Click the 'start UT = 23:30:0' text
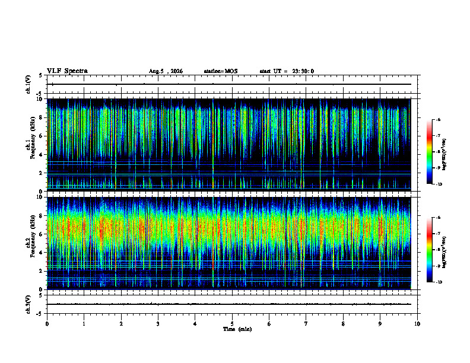This screenshot has height=363, width=470. pos(287,71)
